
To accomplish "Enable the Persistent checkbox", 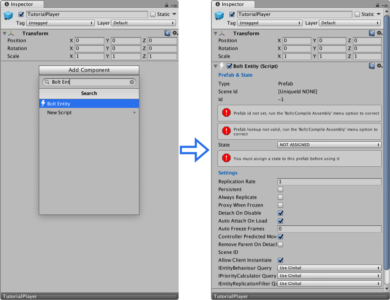I will (x=280, y=190).
